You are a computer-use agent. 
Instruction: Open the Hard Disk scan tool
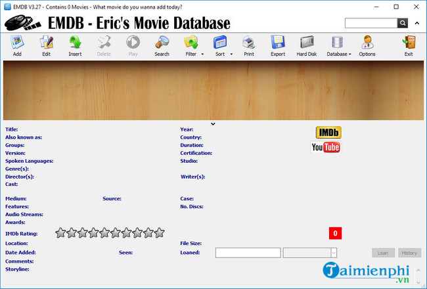[x=307, y=45]
